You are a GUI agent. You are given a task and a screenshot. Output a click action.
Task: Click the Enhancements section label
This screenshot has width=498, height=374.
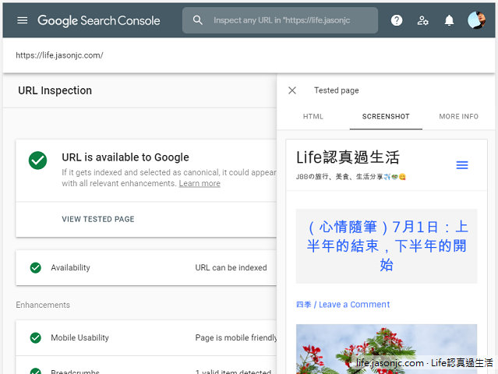[43, 305]
